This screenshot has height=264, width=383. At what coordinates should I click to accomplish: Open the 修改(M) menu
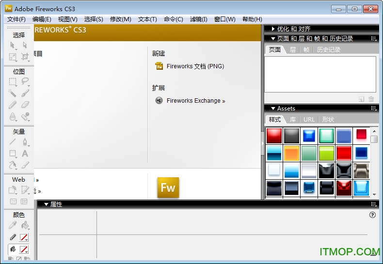click(x=120, y=19)
